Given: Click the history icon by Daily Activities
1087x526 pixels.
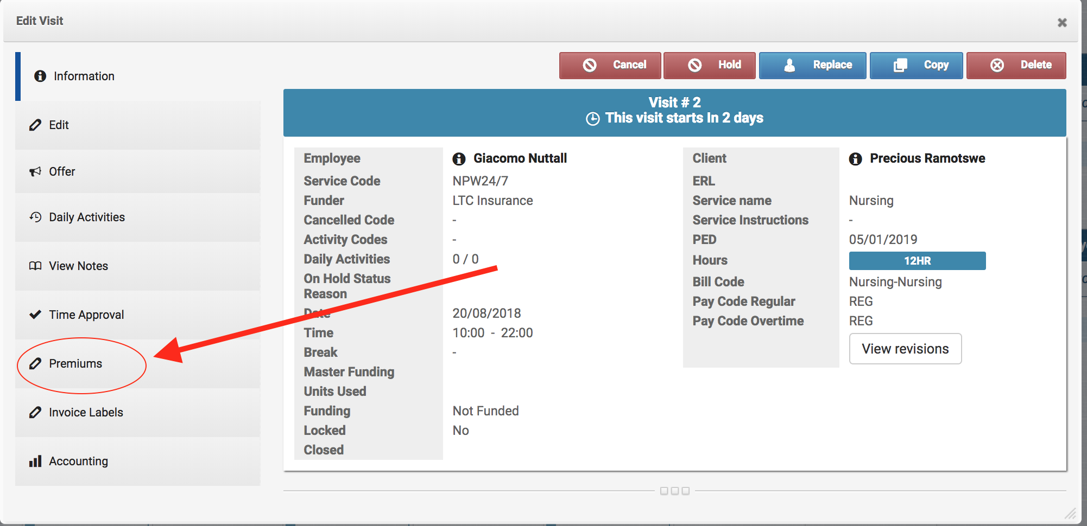Looking at the screenshot, I should point(35,217).
